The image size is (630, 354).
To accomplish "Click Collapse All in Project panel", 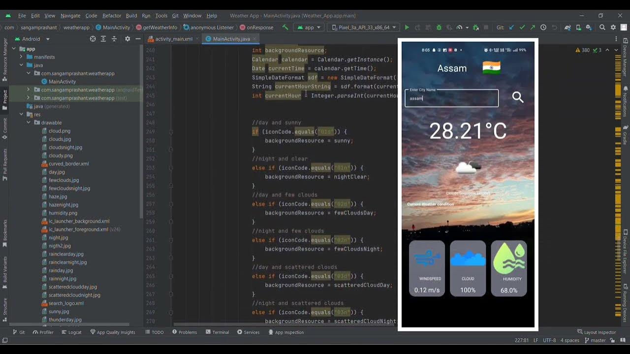I will click(x=114, y=39).
